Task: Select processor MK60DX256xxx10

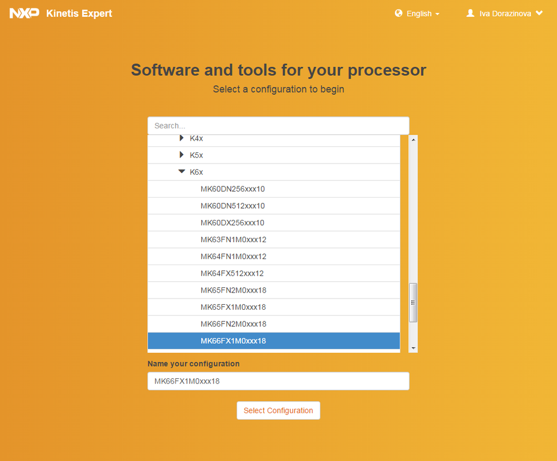Action: (274, 223)
